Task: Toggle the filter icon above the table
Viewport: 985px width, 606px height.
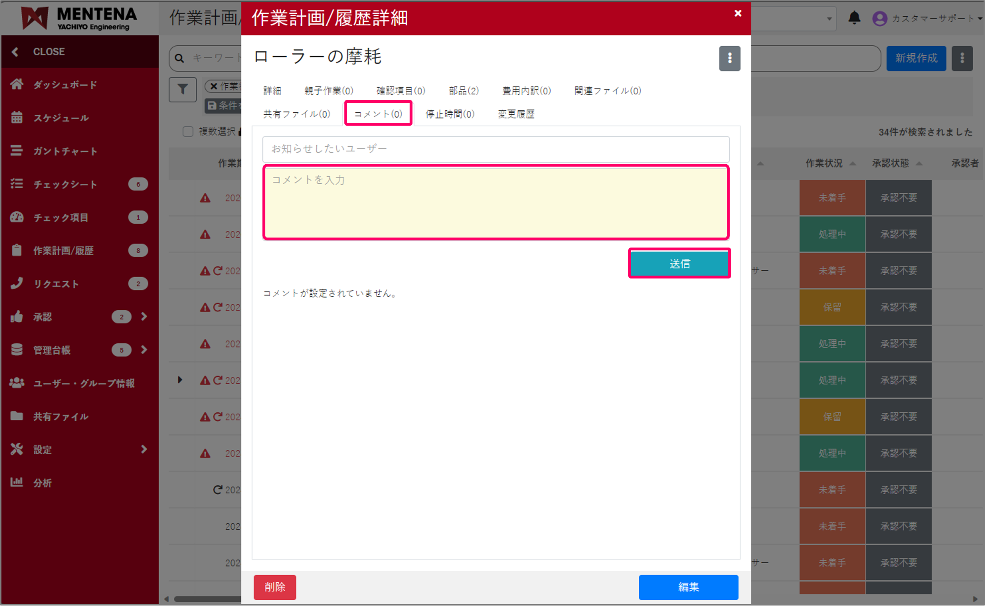Action: tap(182, 89)
